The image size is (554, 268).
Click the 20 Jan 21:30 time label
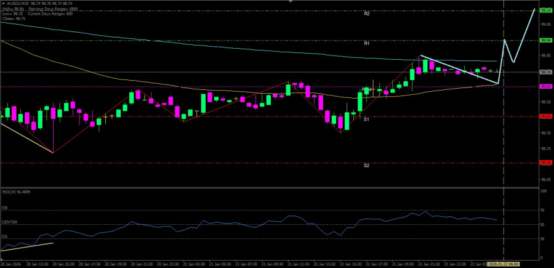[142, 264]
